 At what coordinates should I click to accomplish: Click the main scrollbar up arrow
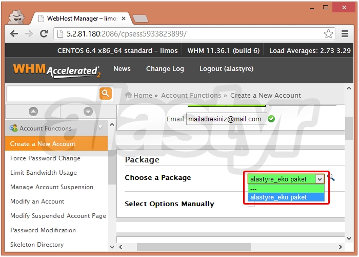pos(349,88)
